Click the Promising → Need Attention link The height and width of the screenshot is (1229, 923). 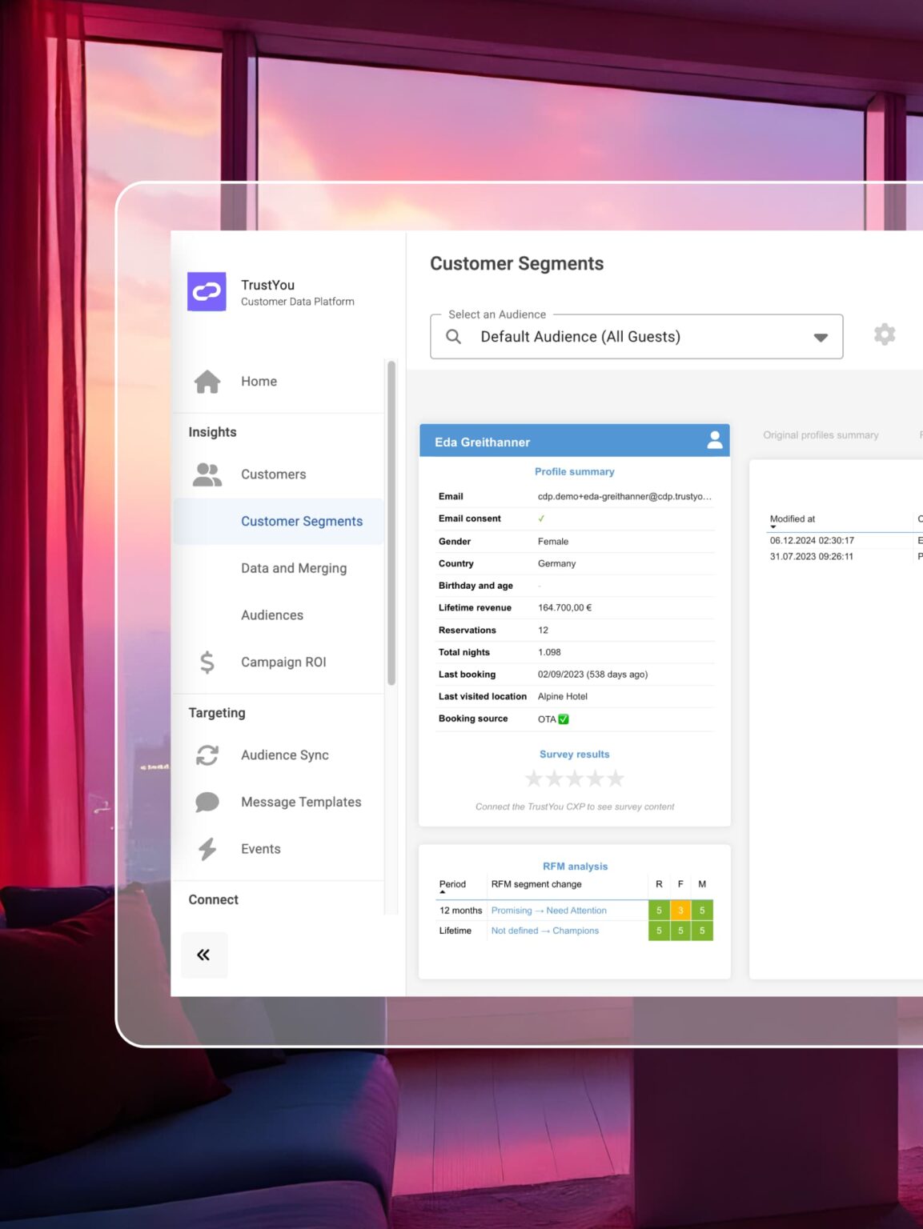[548, 911]
